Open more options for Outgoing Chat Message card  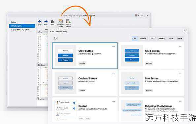180,102
